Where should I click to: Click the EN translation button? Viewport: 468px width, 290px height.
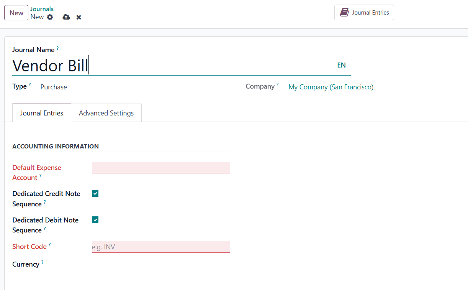coord(341,65)
